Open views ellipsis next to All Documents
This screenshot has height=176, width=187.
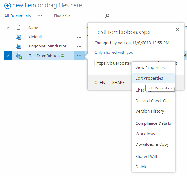click(40, 16)
